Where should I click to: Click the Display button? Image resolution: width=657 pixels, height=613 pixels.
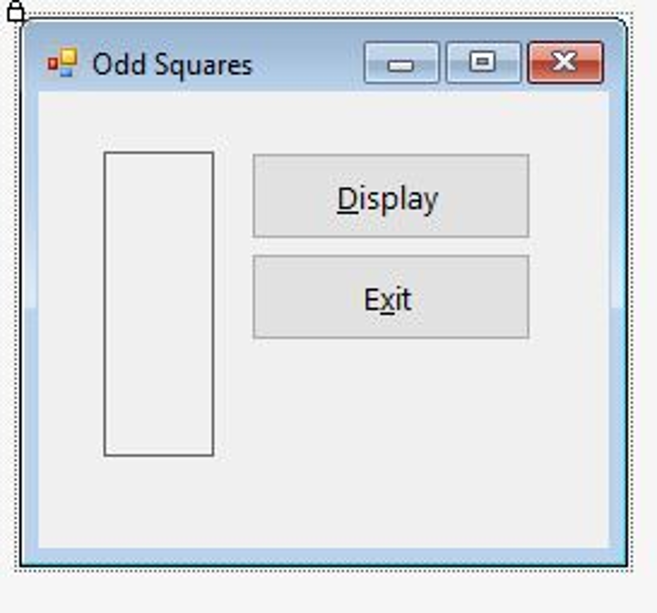(x=391, y=195)
